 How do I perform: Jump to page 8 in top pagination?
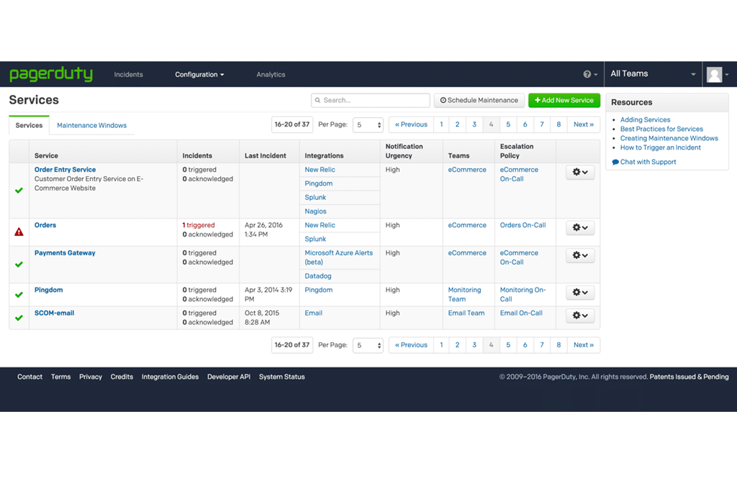coord(559,124)
